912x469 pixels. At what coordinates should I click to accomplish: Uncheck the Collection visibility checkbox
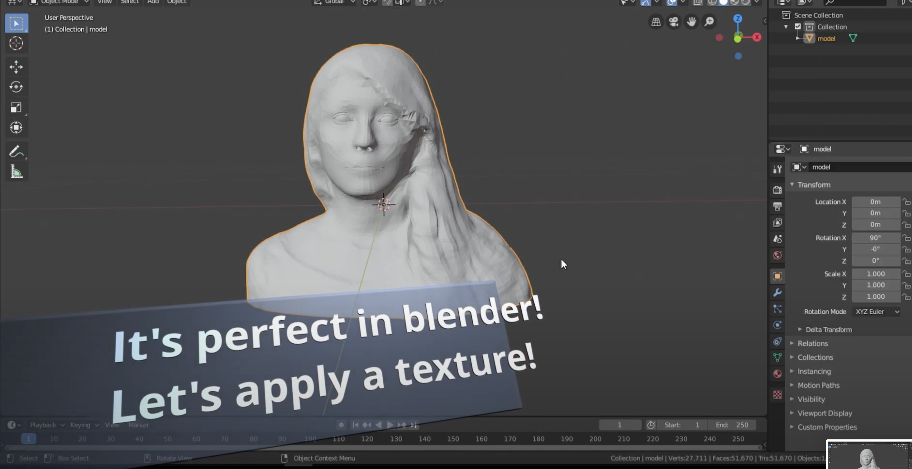[x=798, y=26]
